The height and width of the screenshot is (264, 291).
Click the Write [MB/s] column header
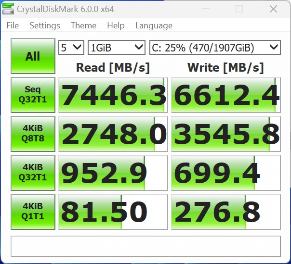pos(225,67)
